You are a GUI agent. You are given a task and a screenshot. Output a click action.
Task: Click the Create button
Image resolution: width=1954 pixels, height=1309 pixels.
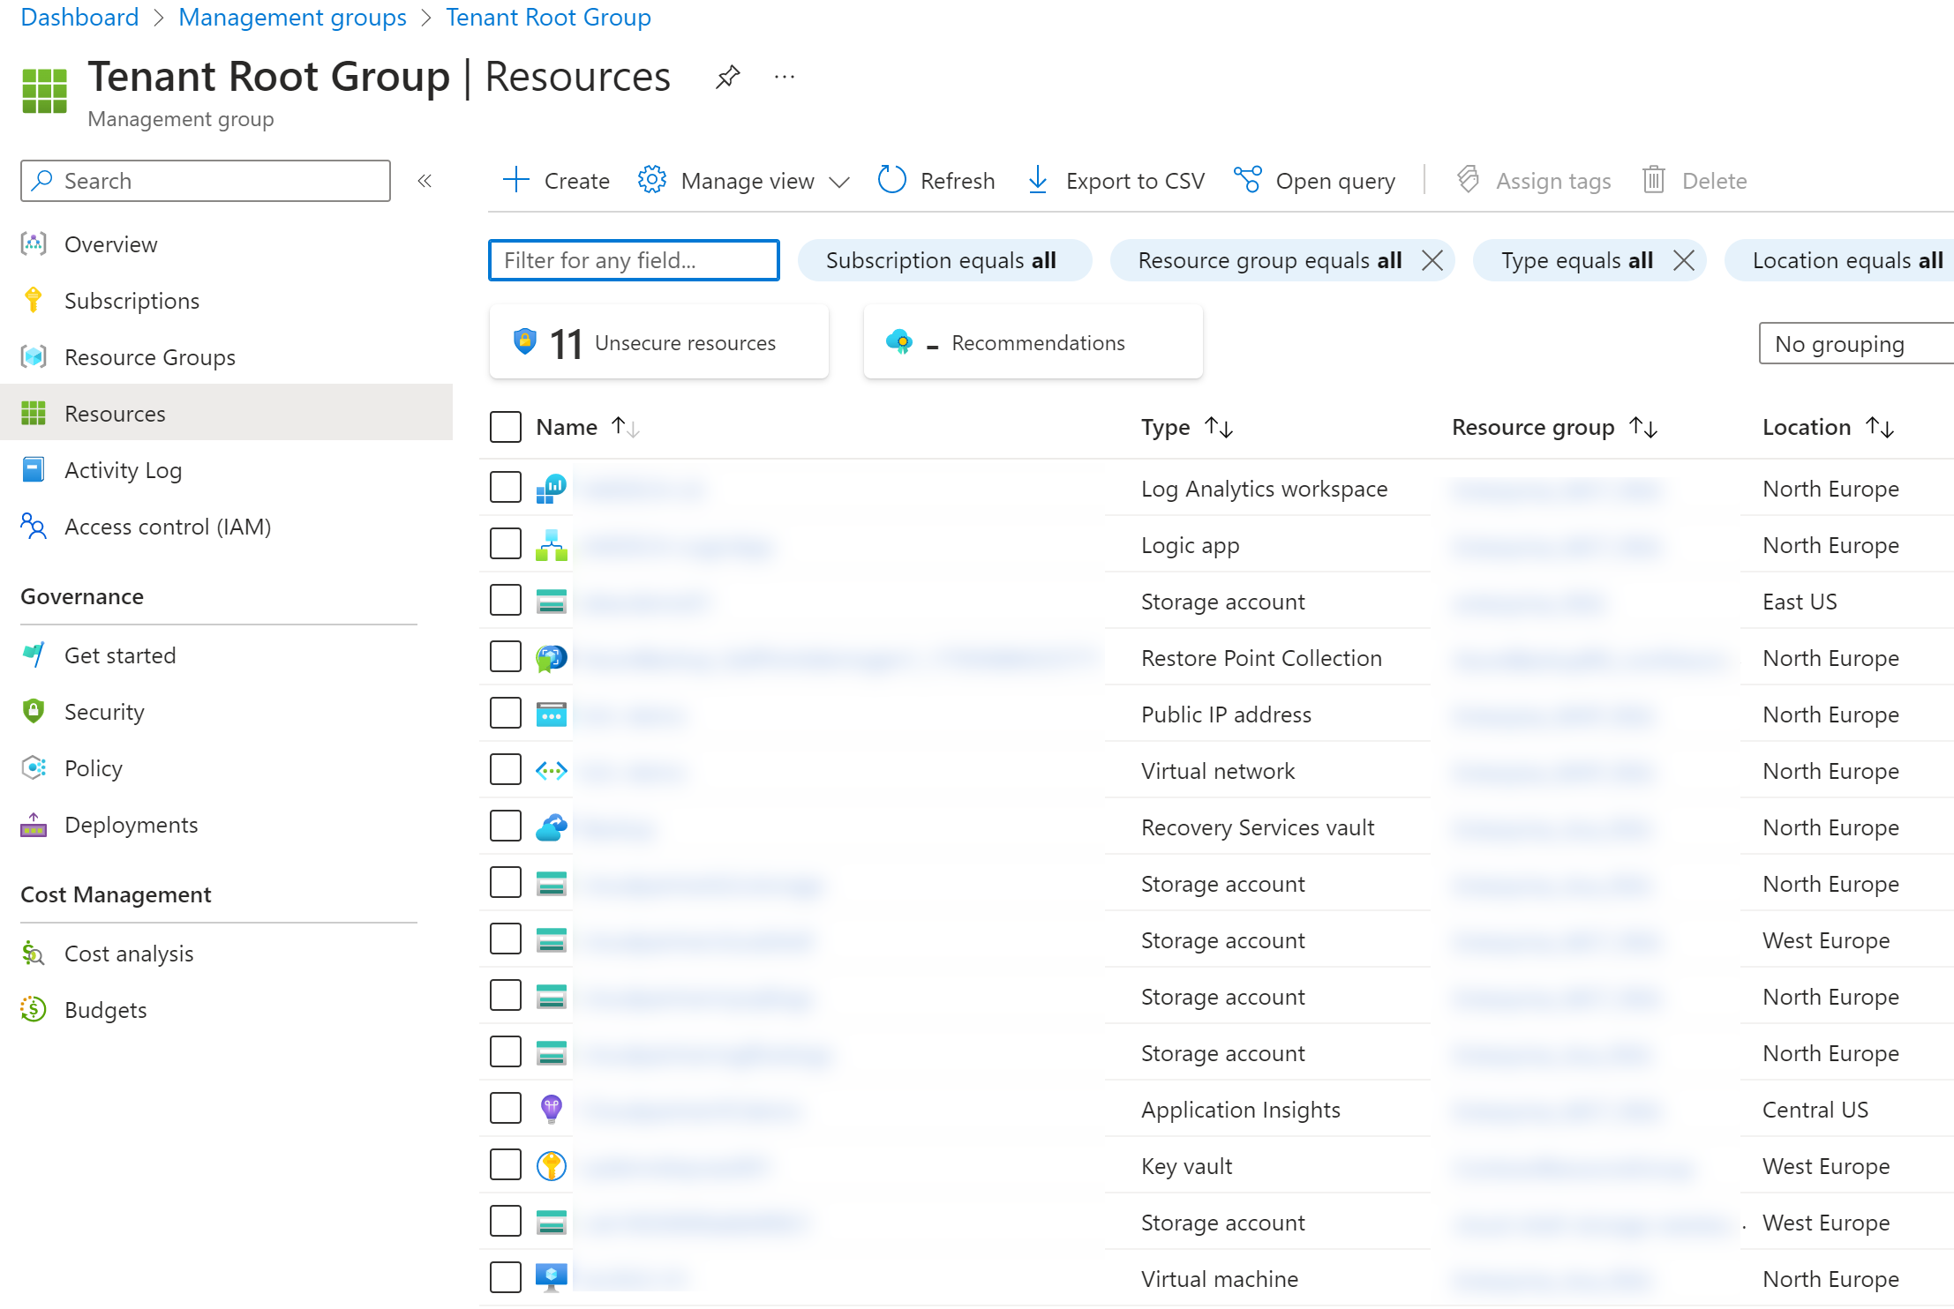pyautogui.click(x=556, y=181)
